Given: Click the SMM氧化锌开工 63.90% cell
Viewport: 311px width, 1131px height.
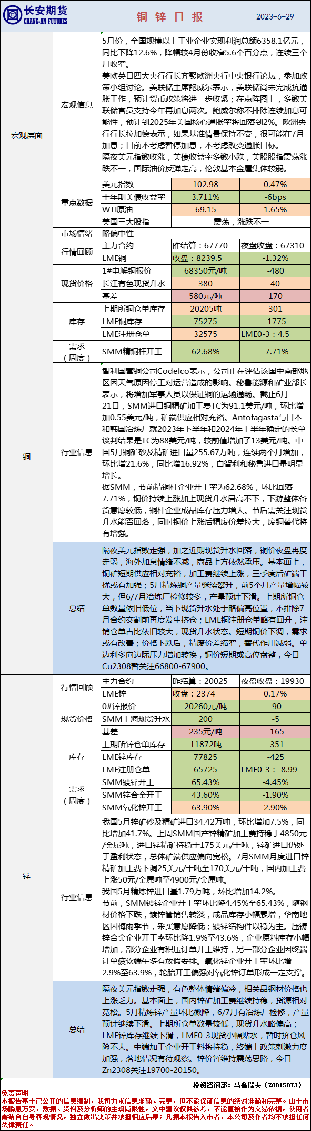Looking at the screenshot, I should 205,808.
